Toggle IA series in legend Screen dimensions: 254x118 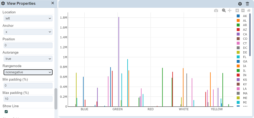click(242, 66)
